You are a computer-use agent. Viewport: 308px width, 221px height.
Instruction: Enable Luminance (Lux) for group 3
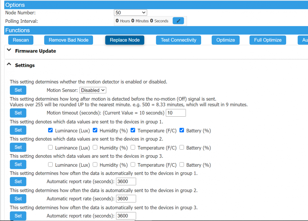coord(50,165)
